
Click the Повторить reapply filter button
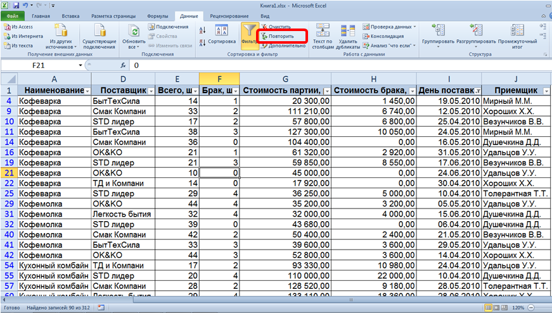[281, 37]
